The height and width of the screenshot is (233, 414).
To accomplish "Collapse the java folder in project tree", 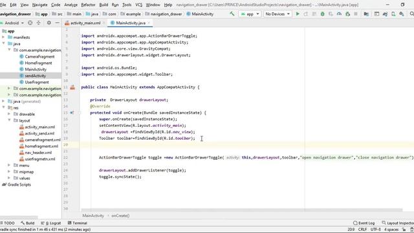I will (x=3, y=43).
